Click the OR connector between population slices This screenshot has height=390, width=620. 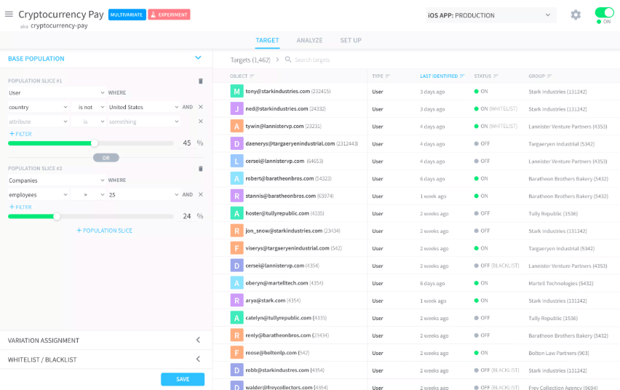[106, 157]
